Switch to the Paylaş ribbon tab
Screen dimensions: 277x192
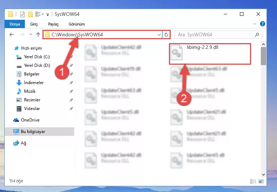click(x=53, y=24)
